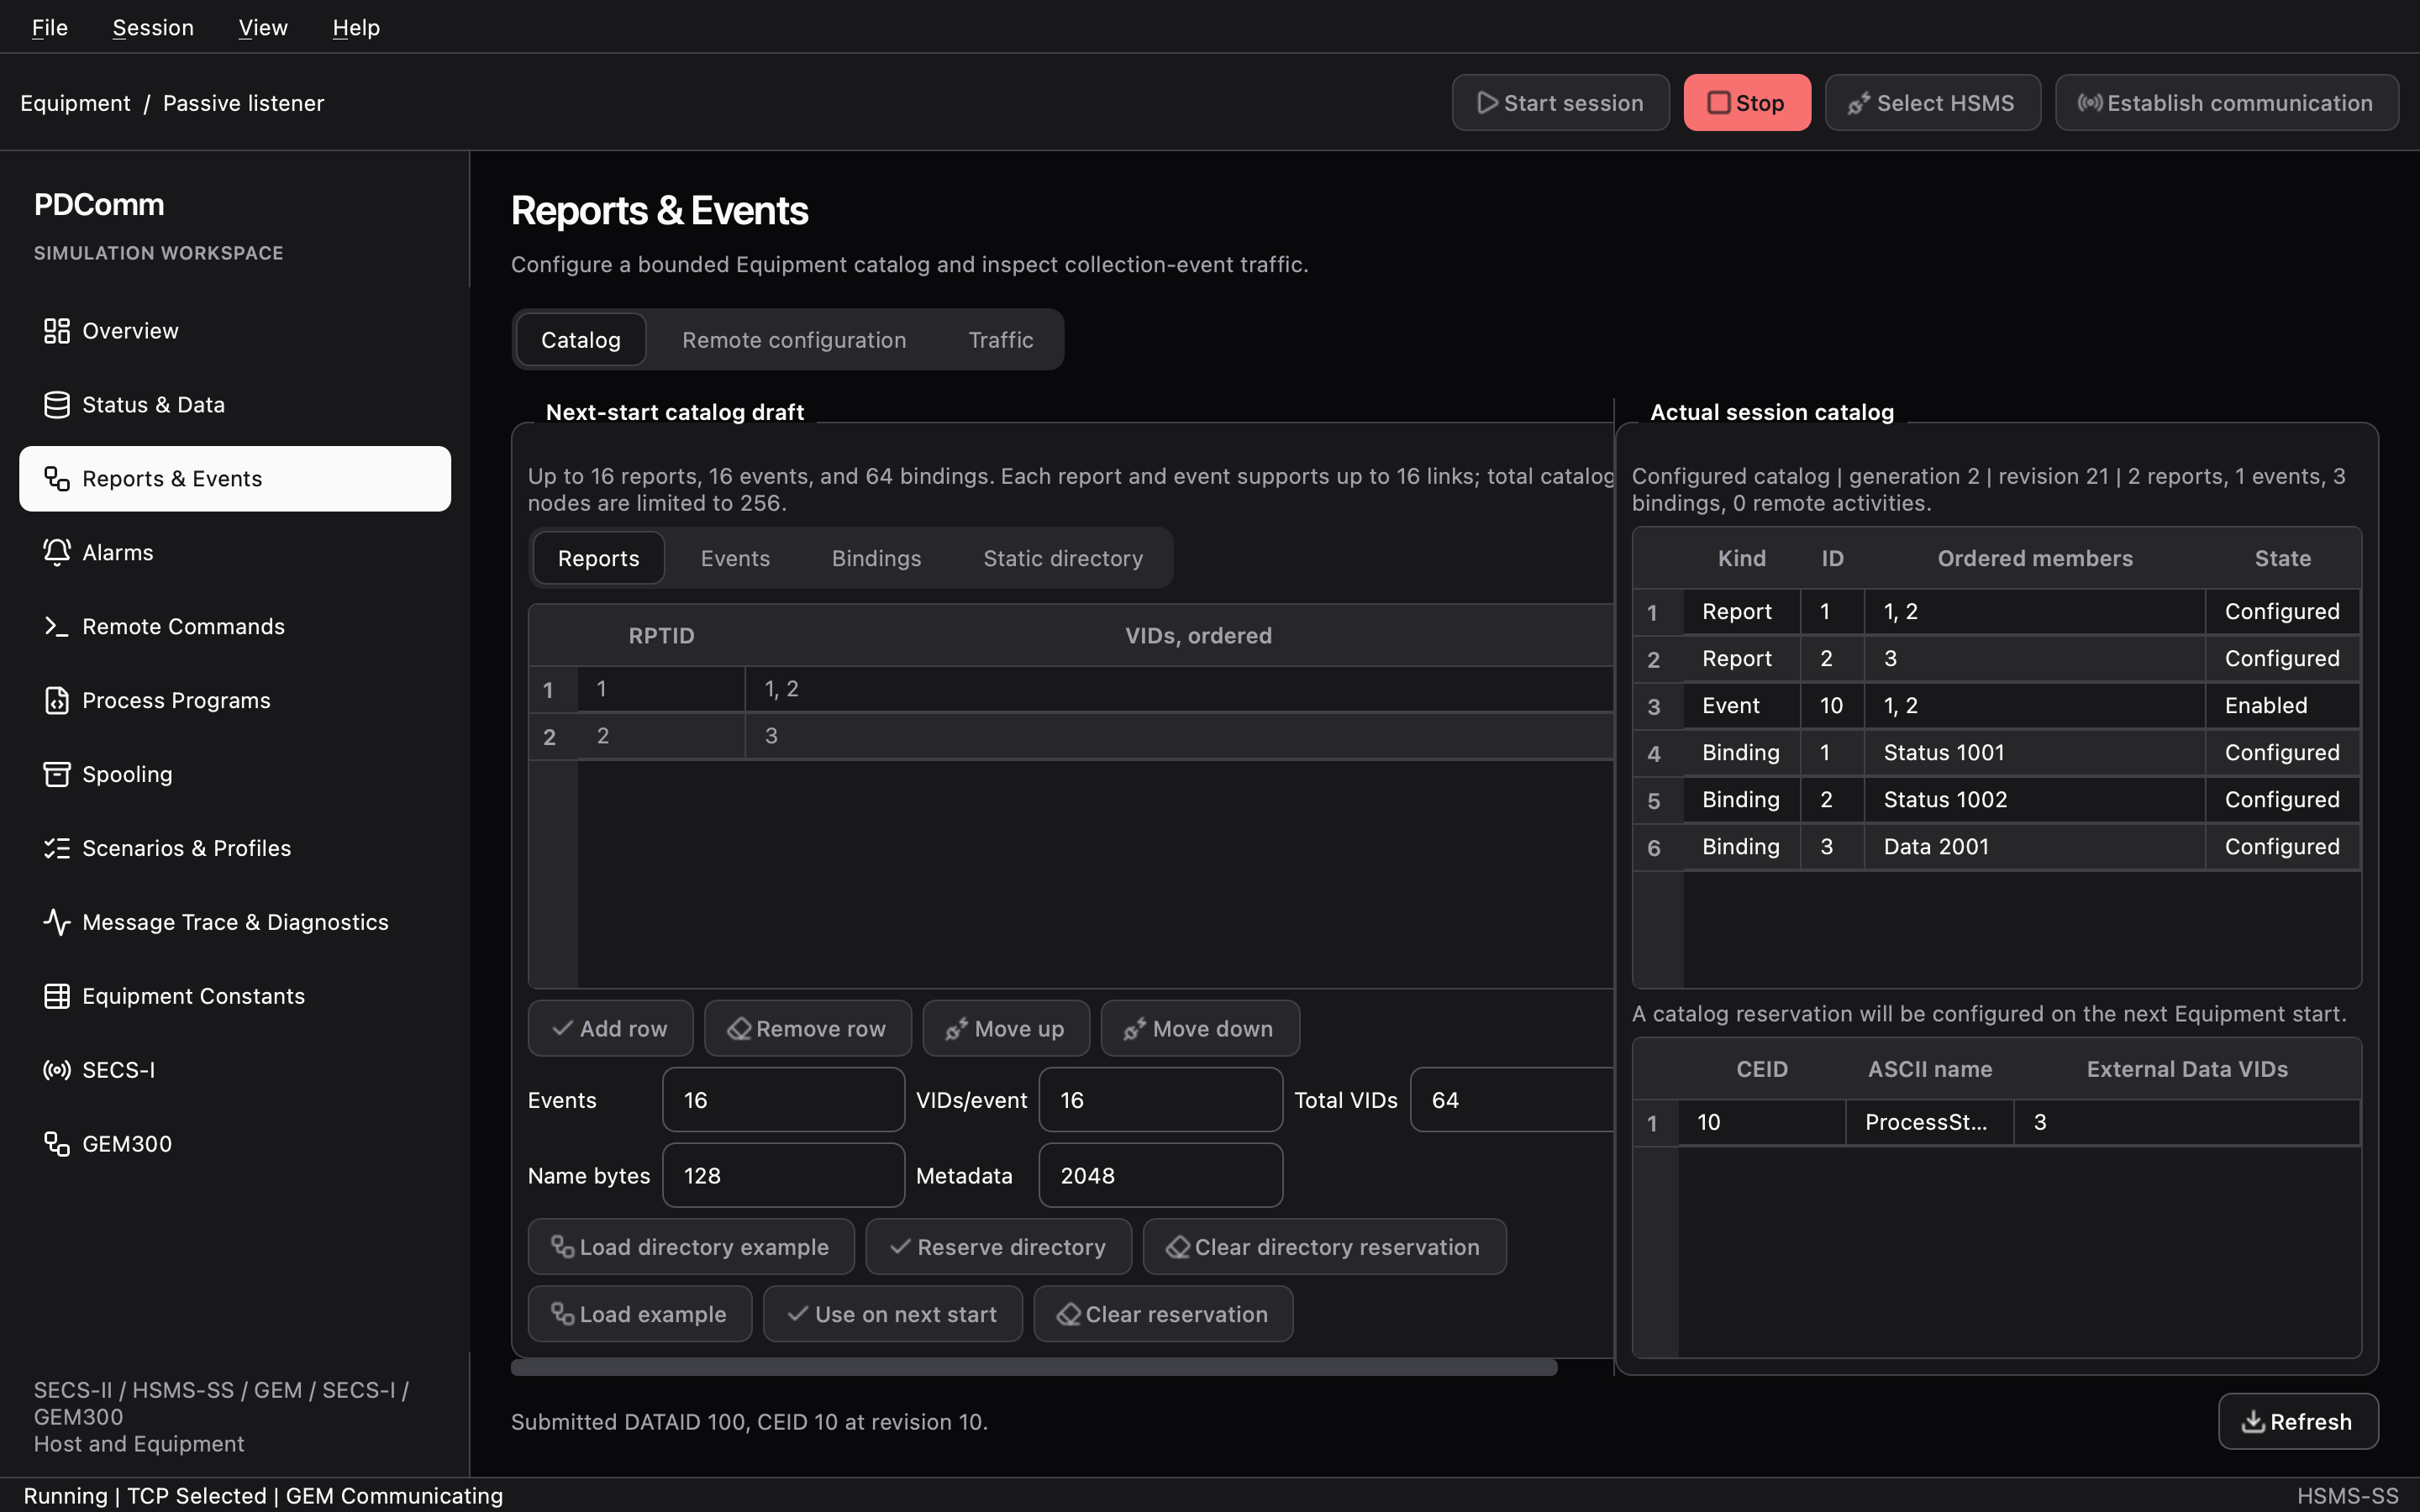Open Overview via its grid icon
The width and height of the screenshot is (2420, 1512).
coord(57,331)
